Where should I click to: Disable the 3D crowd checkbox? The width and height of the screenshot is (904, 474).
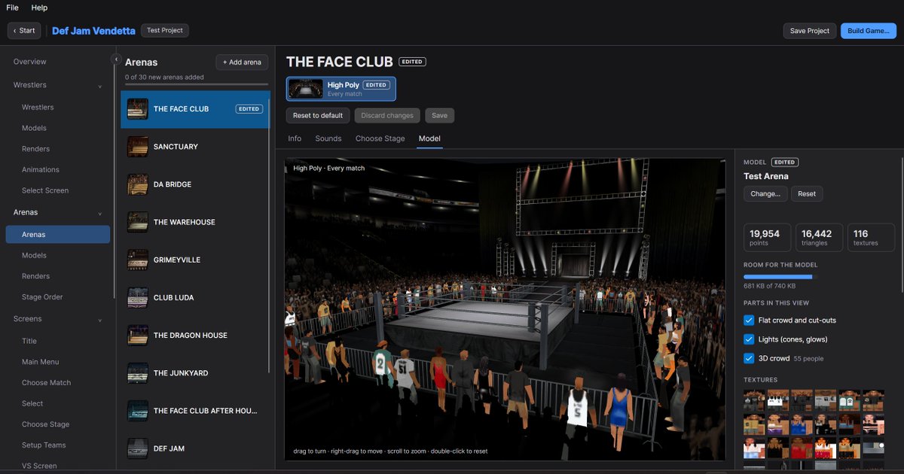(749, 359)
